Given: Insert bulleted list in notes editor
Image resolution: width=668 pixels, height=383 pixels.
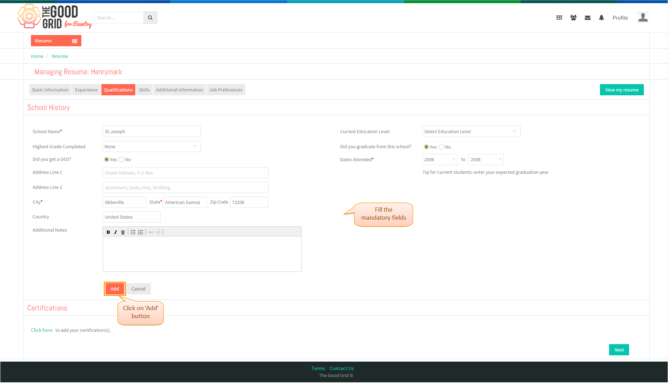Looking at the screenshot, I should coord(133,232).
